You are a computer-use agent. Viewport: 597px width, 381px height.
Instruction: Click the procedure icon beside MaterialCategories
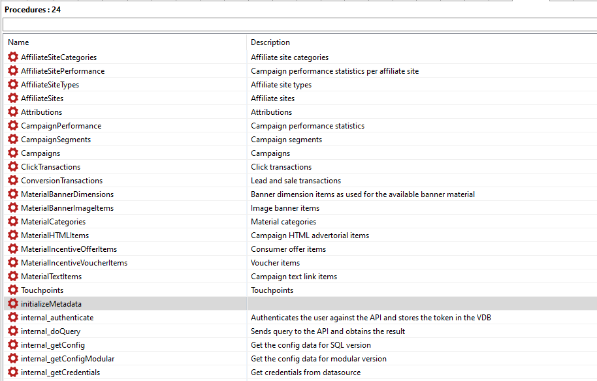pyautogui.click(x=13, y=222)
